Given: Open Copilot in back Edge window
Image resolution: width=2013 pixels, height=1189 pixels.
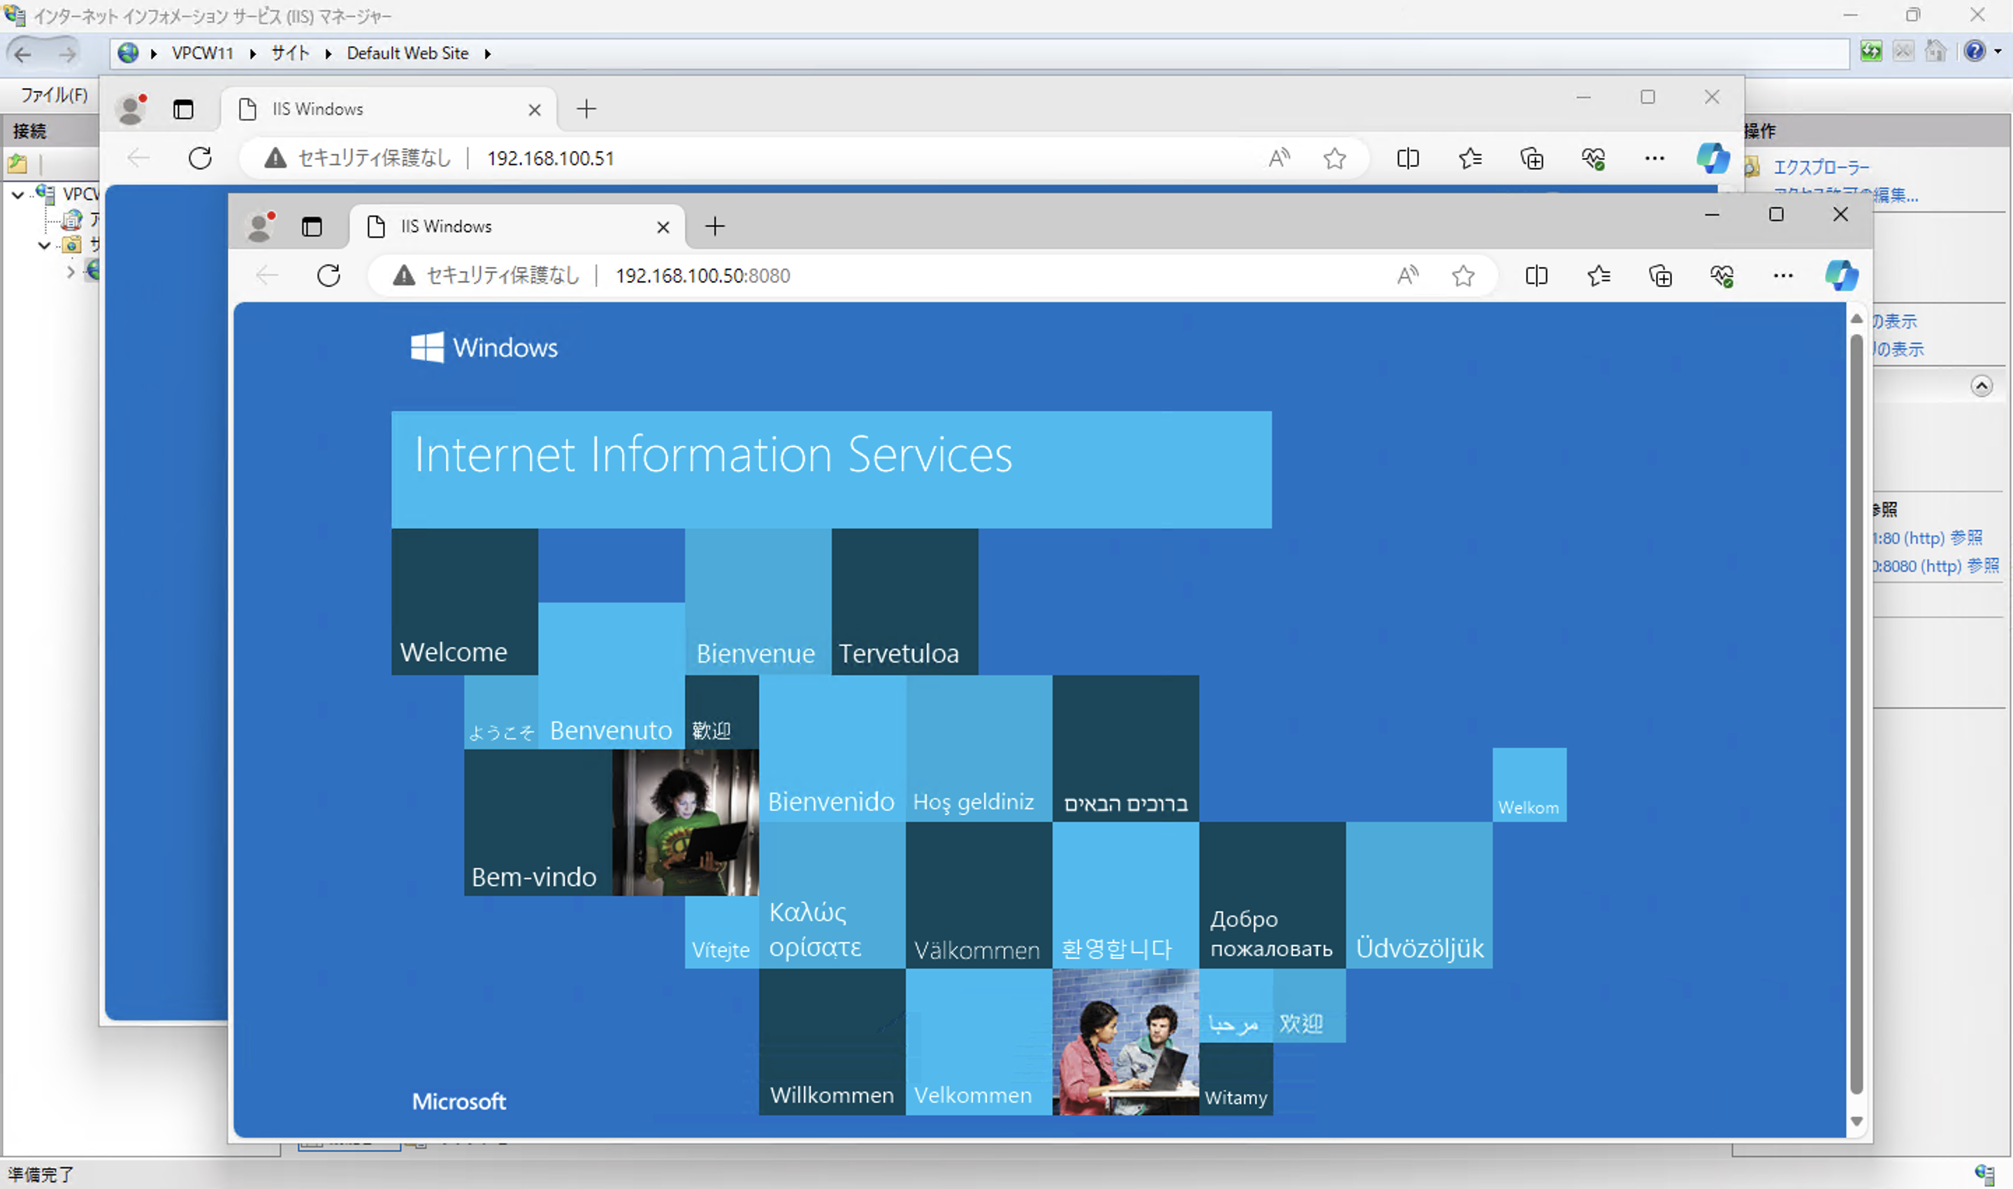Looking at the screenshot, I should click(x=1712, y=158).
